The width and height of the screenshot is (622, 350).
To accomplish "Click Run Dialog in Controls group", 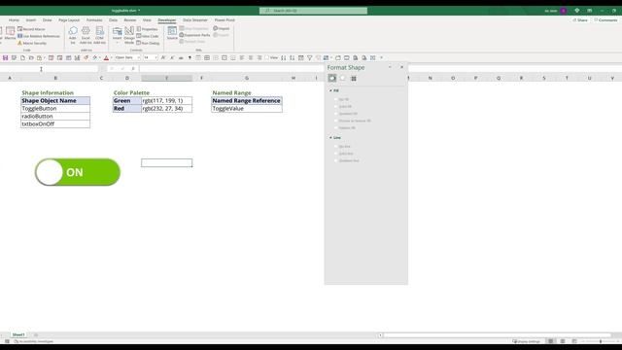I will pyautogui.click(x=148, y=43).
